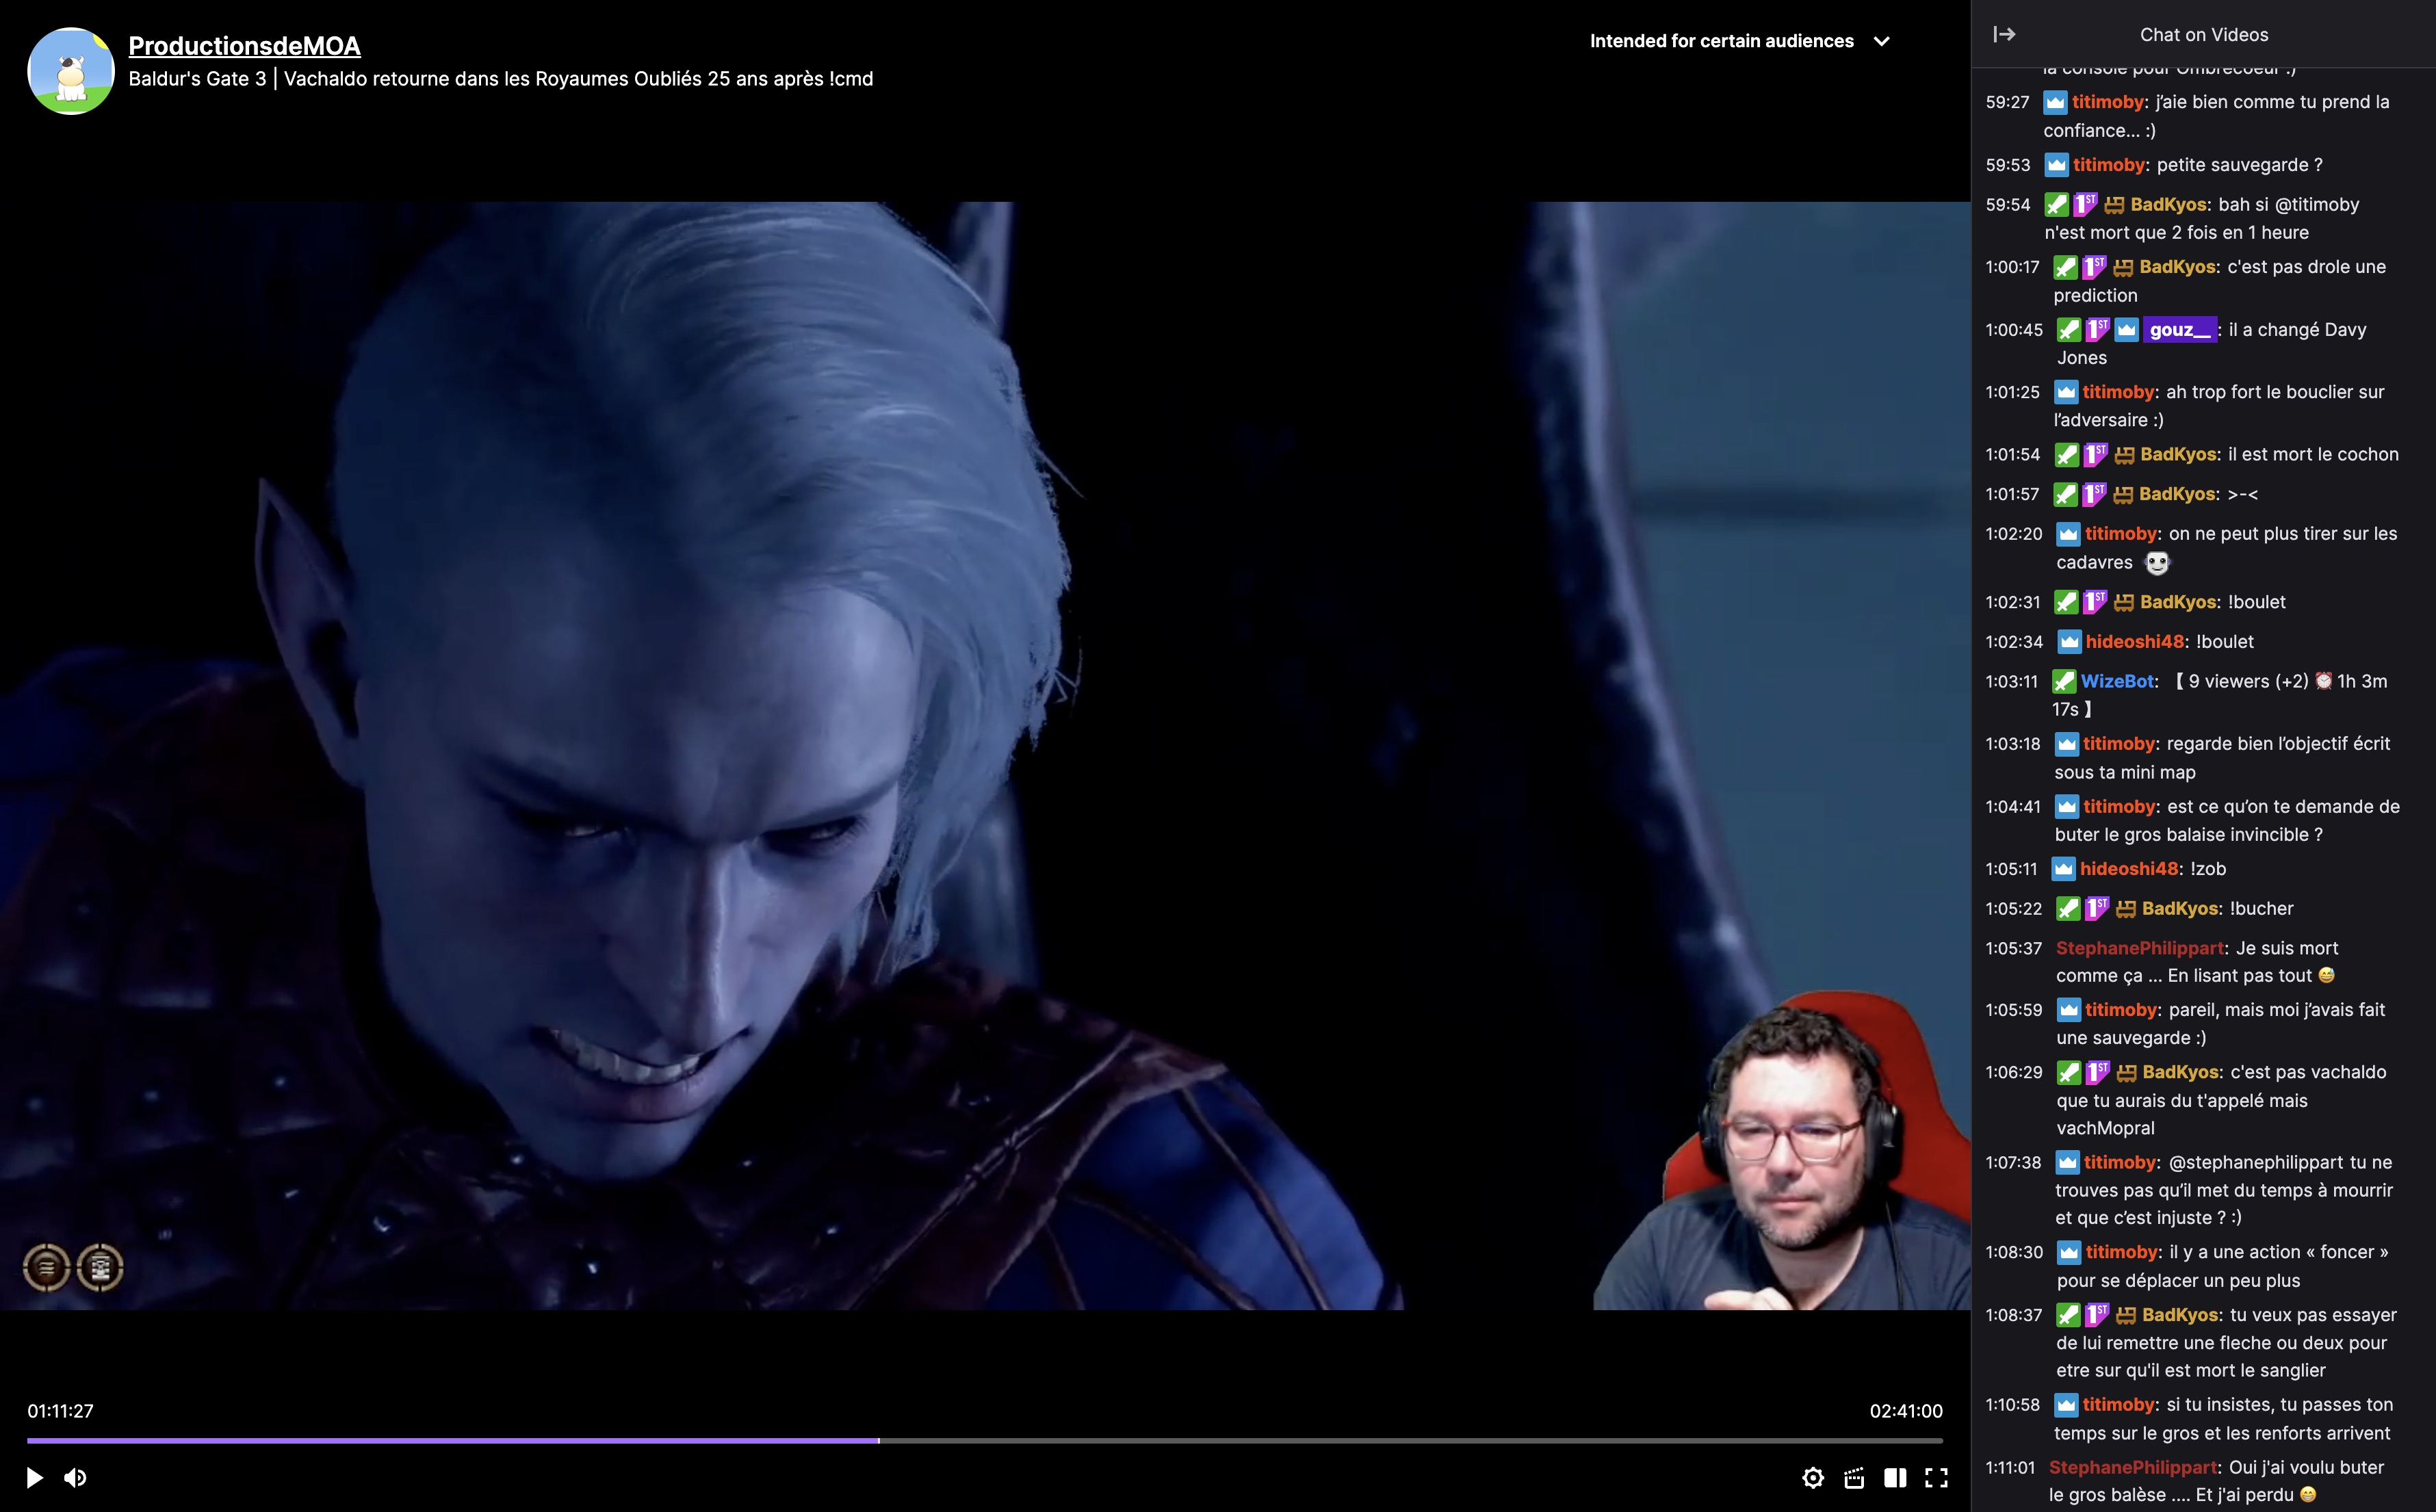Click the gouz__ username in chat
Image resolution: width=2436 pixels, height=1512 pixels.
pyautogui.click(x=2179, y=330)
